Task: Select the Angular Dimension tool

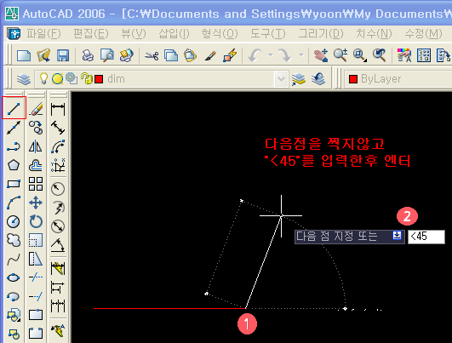Action: point(58,245)
